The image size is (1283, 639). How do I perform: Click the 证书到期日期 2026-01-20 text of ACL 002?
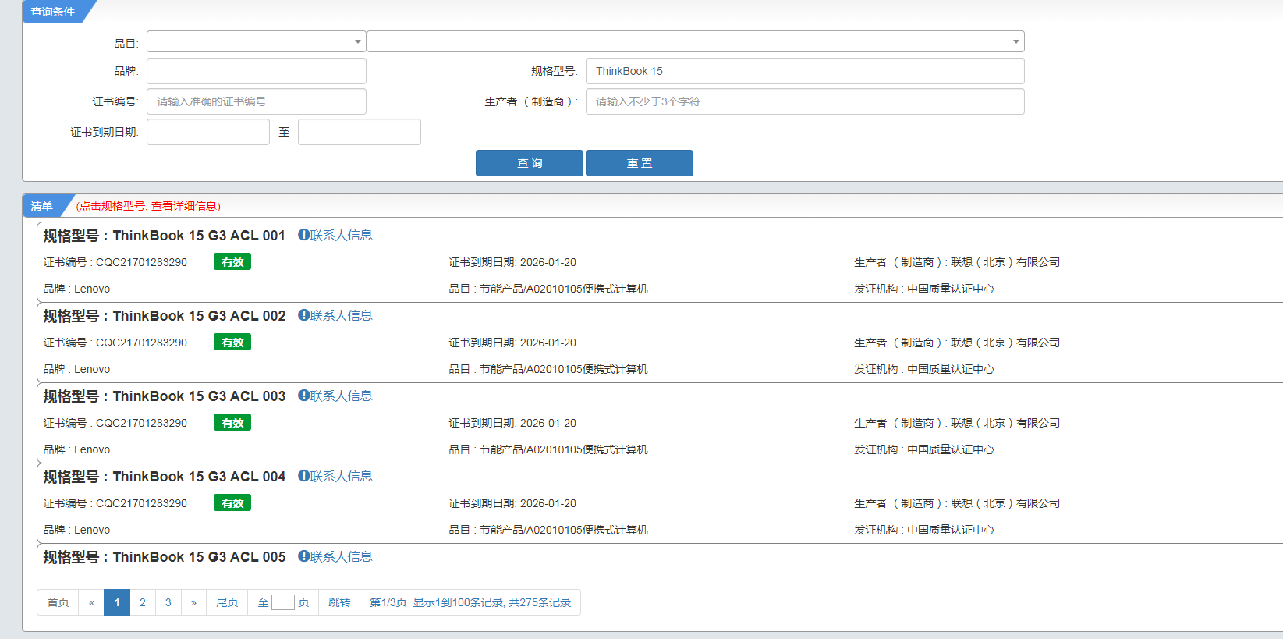coord(512,343)
